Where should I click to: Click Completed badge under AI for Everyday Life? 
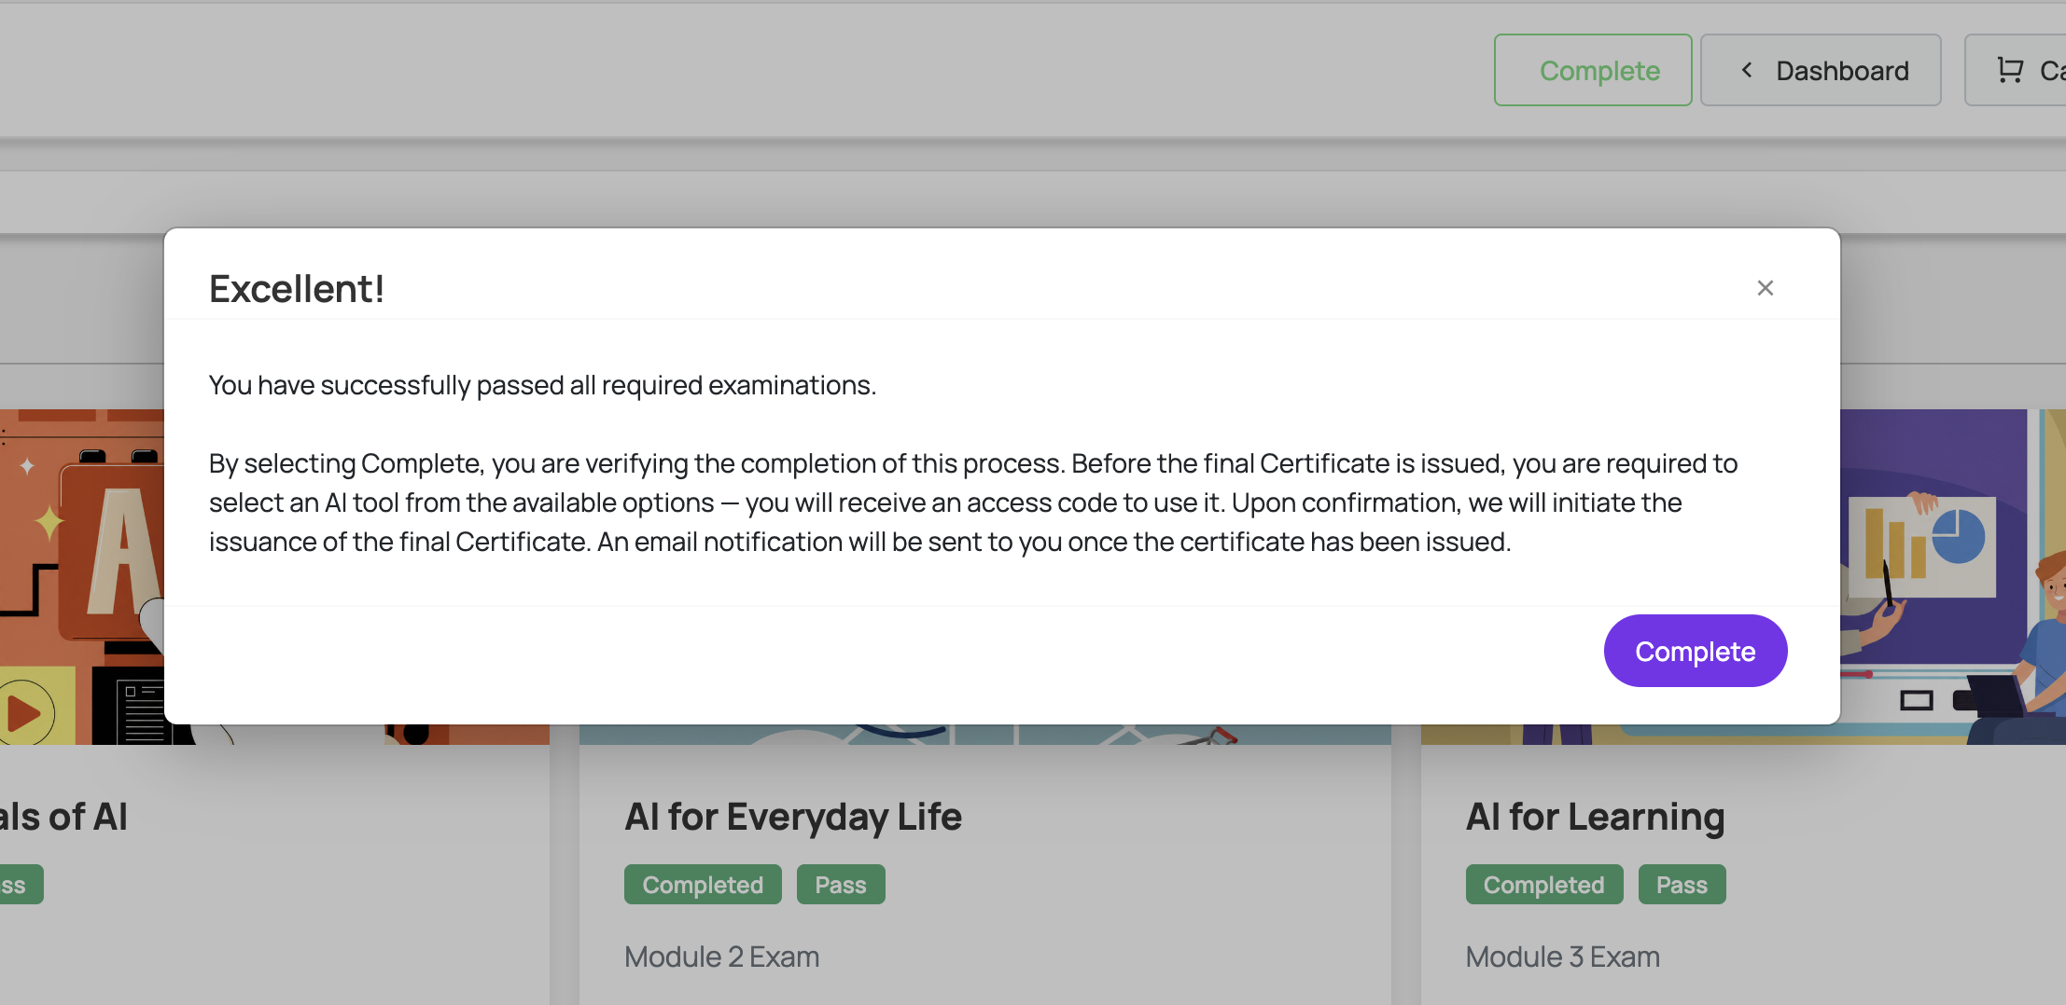[x=703, y=885]
